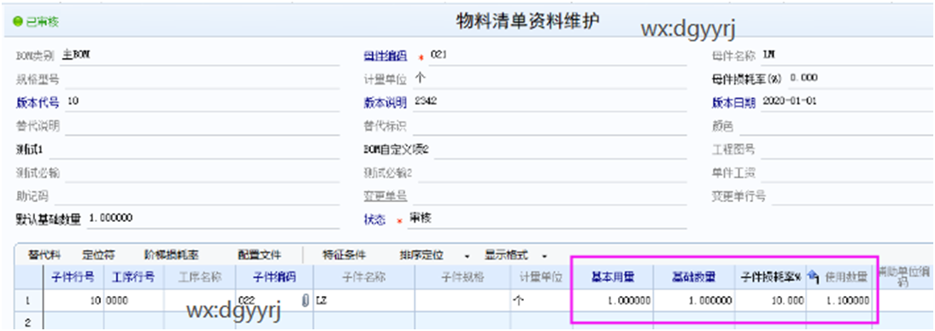
Task: Click the 子件损耗率% cell showing 10.000
Action: click(x=770, y=301)
